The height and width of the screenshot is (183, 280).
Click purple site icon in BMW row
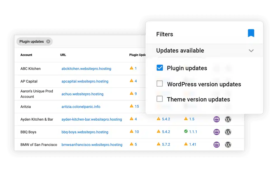(x=216, y=145)
